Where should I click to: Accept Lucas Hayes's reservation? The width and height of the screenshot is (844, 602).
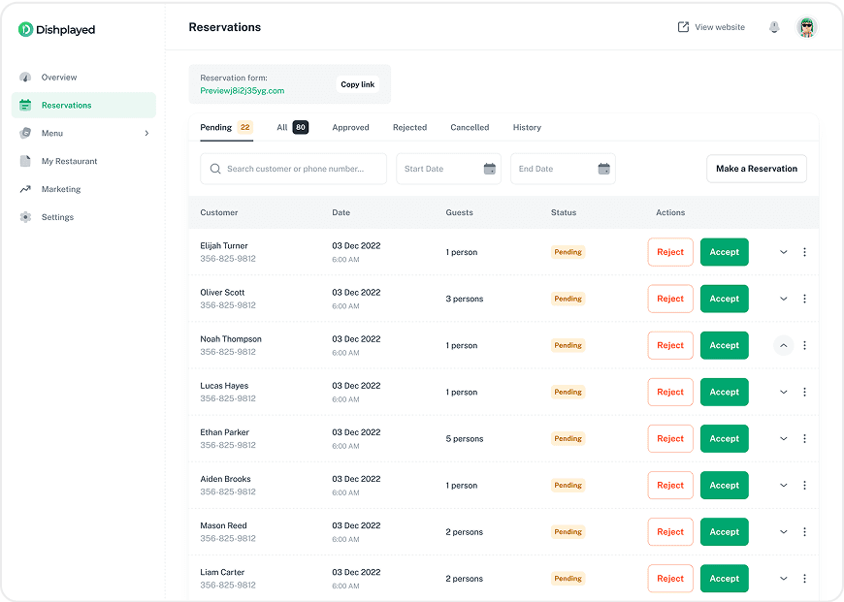click(724, 392)
